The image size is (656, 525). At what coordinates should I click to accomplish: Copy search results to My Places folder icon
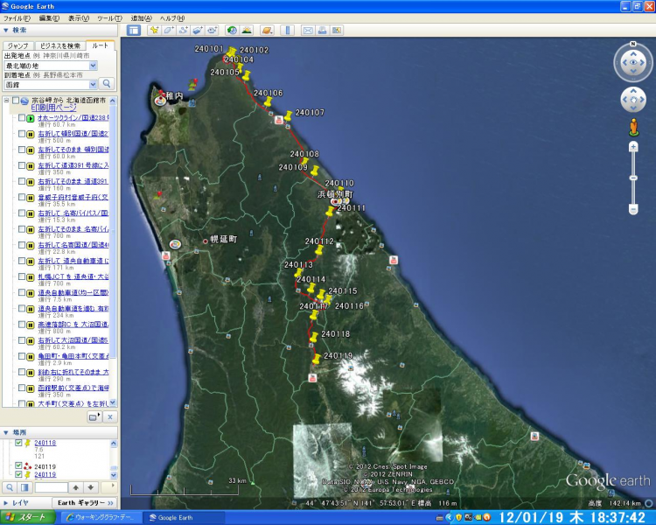(94, 417)
